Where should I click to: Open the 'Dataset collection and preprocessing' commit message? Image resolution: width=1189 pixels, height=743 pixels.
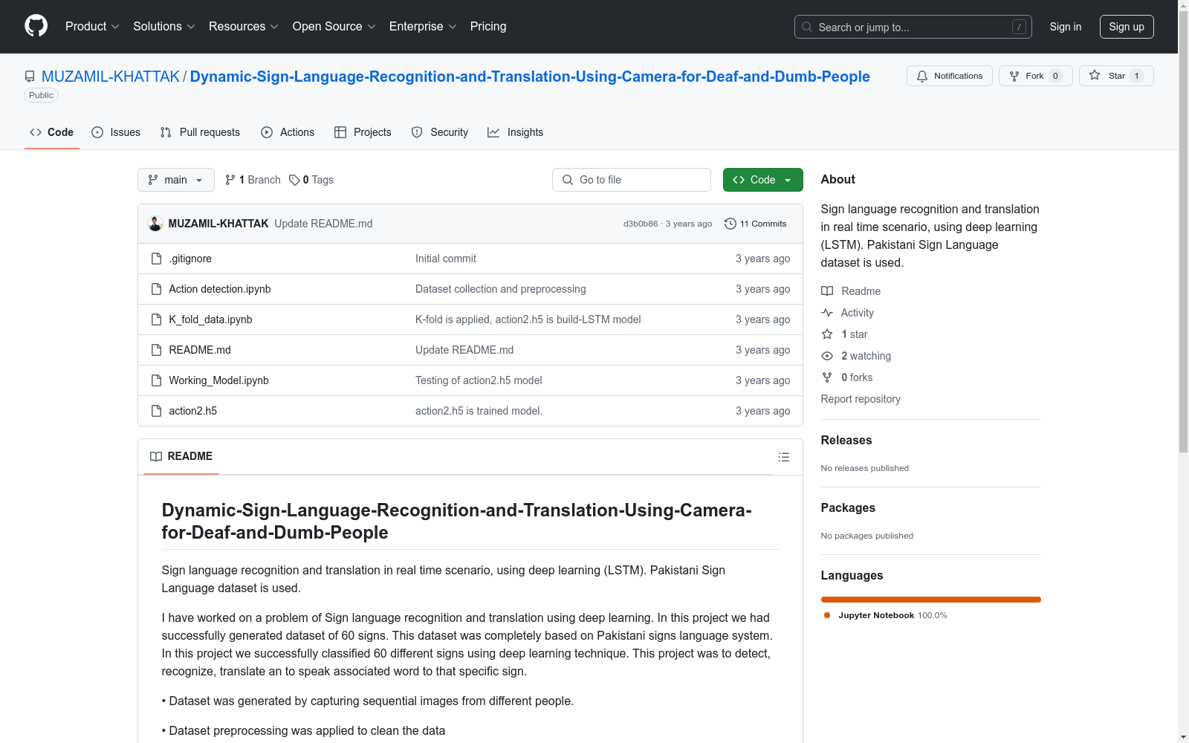pos(500,289)
